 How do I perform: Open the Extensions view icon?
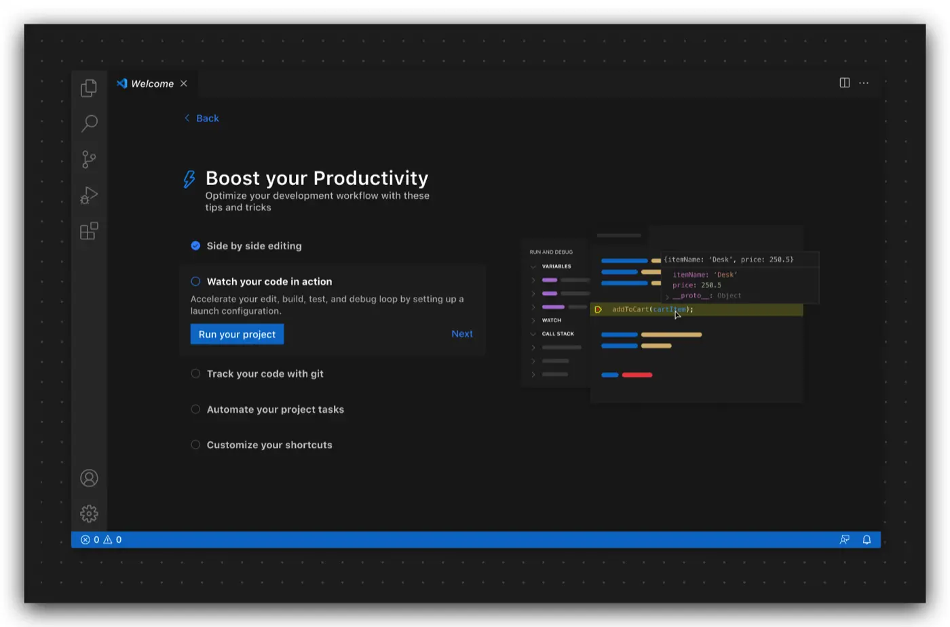pos(89,231)
